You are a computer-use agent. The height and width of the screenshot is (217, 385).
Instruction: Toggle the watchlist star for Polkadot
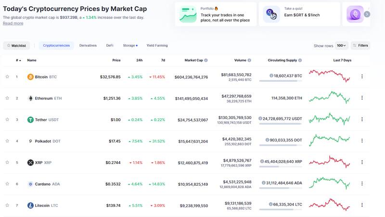[7, 141]
